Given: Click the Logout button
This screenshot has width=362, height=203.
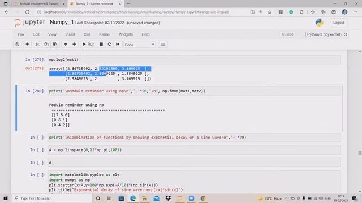Looking at the screenshot, I should tap(339, 23).
